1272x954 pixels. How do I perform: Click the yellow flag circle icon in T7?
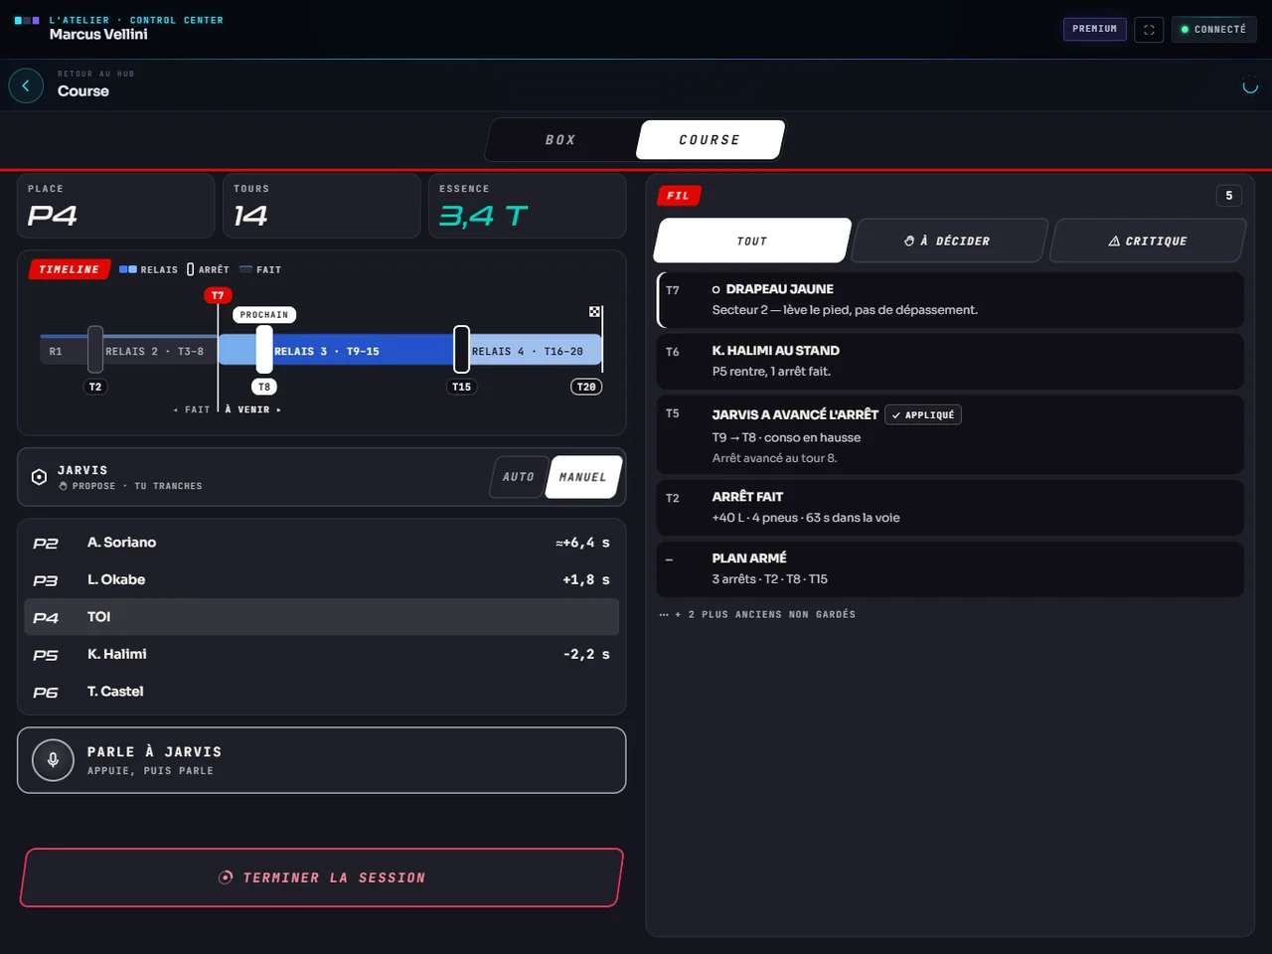click(x=715, y=290)
